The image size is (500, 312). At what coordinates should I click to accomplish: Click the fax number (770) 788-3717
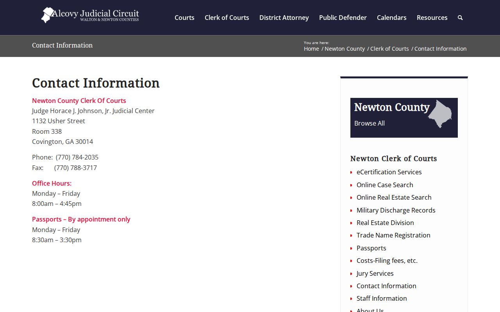click(x=75, y=168)
